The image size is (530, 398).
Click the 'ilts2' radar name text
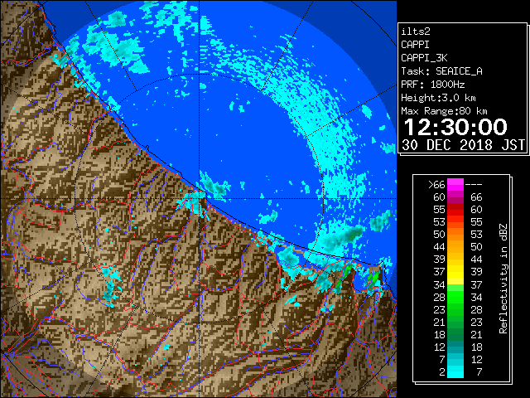pos(416,32)
